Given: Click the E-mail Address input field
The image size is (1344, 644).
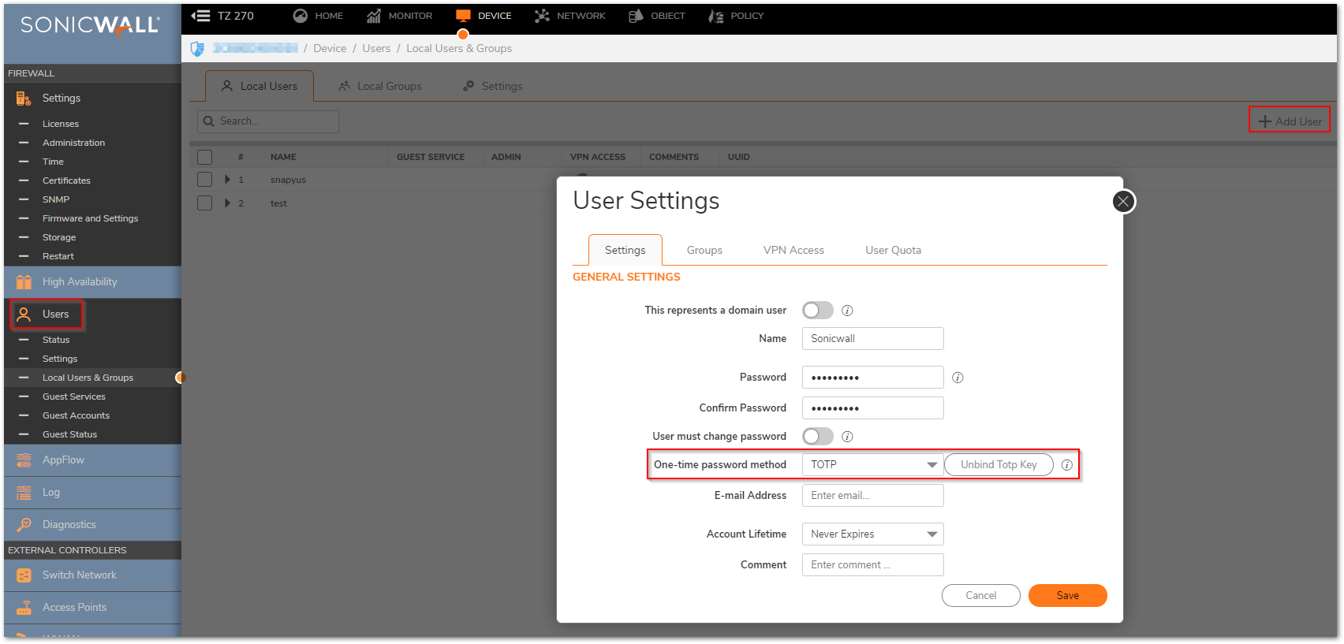Looking at the screenshot, I should coord(872,496).
